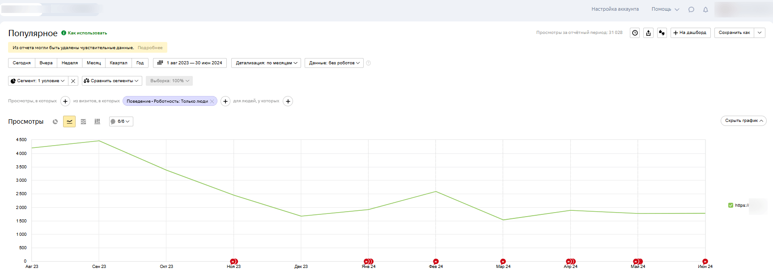Click the annotation marker at Ноя 23
The height and width of the screenshot is (276, 773).
click(233, 262)
